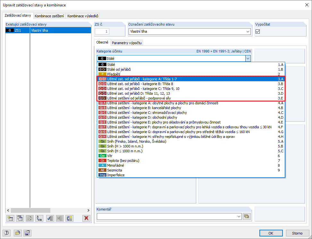Open the Označení zatěžovacího stavu dropdown
This screenshot has width=312, height=239.
(248, 31)
